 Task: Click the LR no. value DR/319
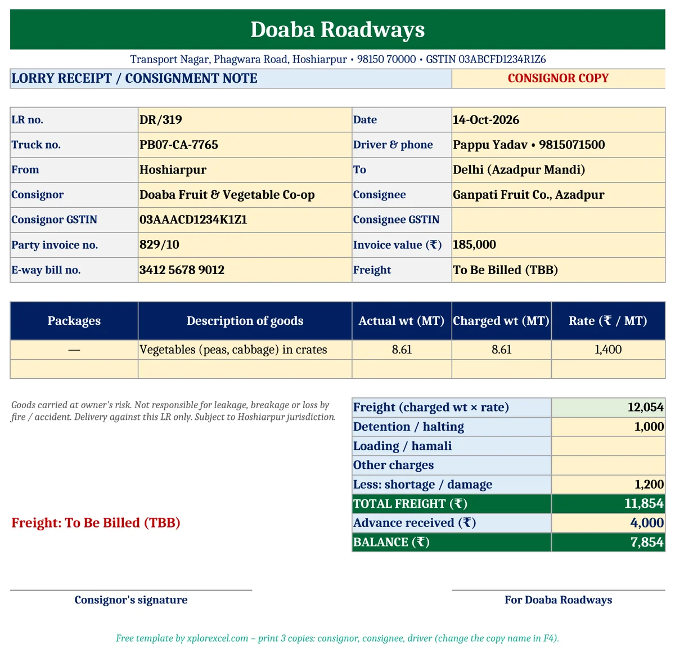(x=245, y=120)
